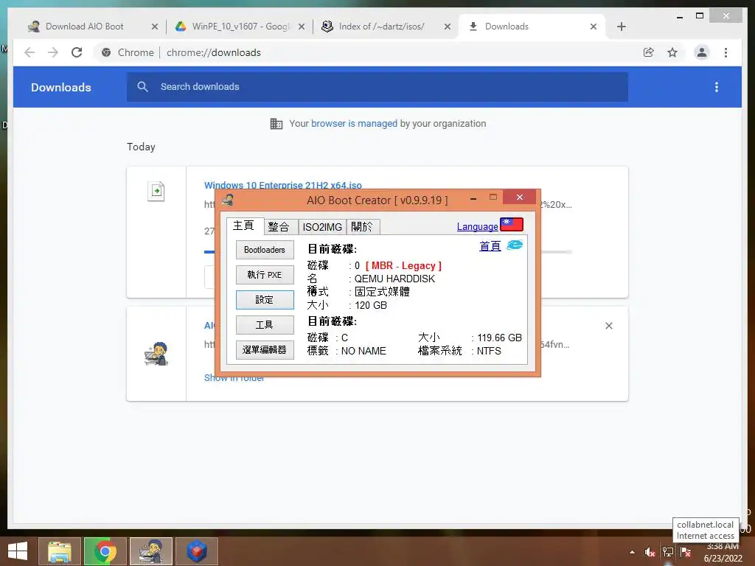This screenshot has height=566, width=755.
Task: Switch to the WinPE_10_v1607 Google Drive tab
Action: pos(240,27)
